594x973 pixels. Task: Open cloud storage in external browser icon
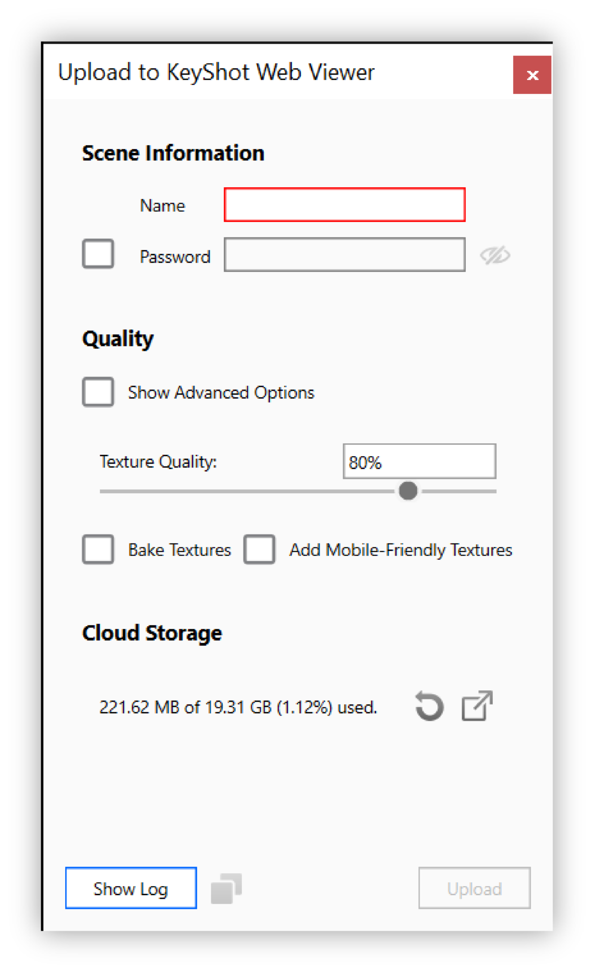click(x=477, y=706)
